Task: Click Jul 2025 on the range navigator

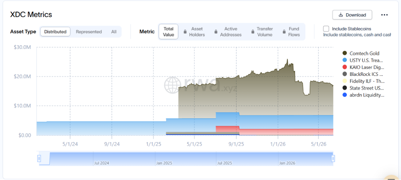Action: click(224, 163)
